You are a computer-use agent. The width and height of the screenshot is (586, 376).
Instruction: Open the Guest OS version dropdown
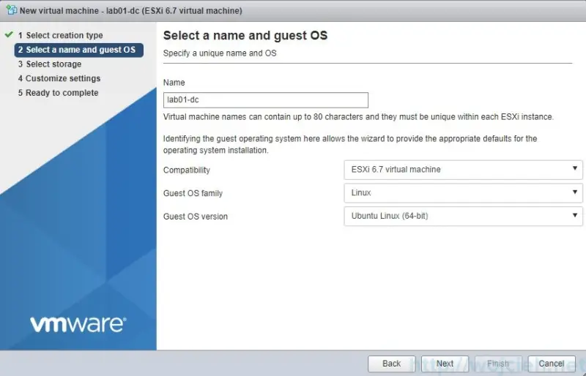tap(463, 217)
